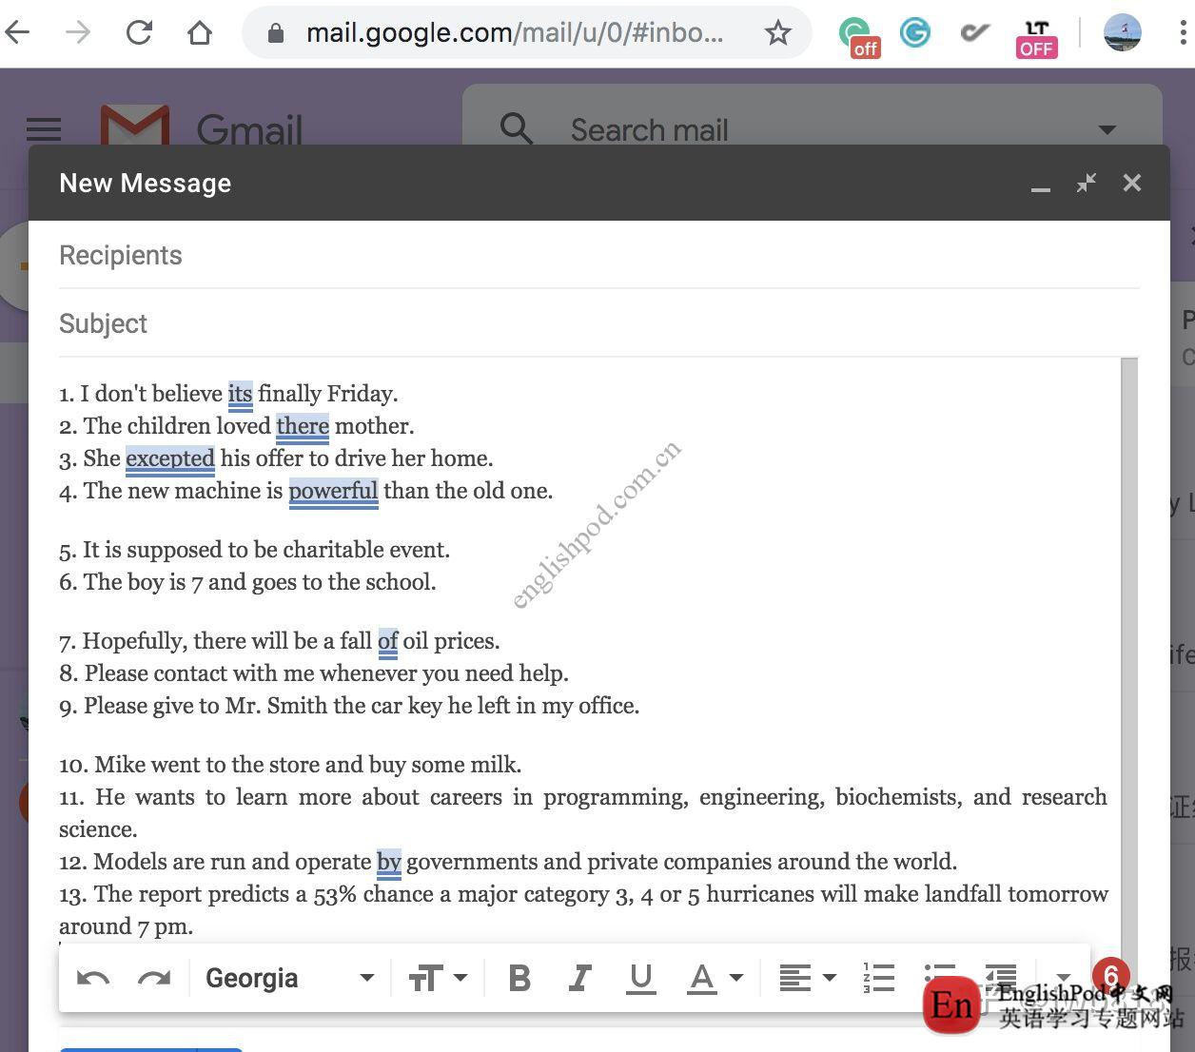
Task: Toggle italic formatting
Action: 579,978
